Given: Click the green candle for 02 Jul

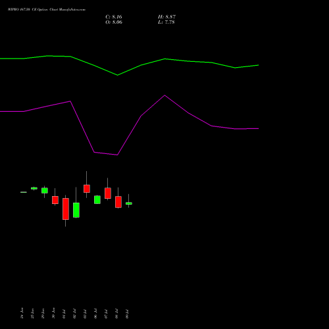Looking at the screenshot, I should [76, 210].
